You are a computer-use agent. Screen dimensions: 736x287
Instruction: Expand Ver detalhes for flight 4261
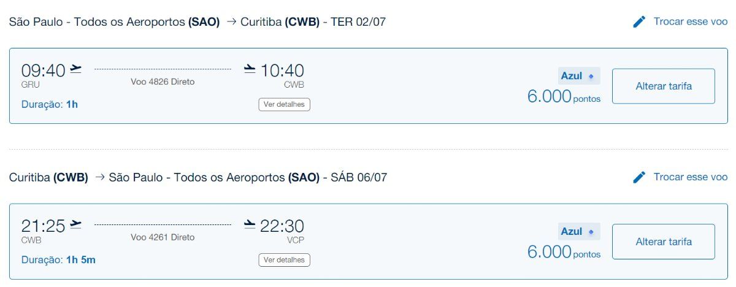(x=284, y=260)
